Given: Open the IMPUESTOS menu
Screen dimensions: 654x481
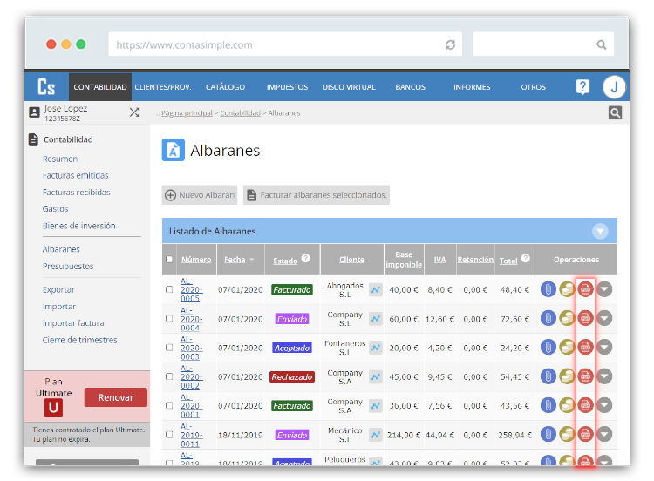Looking at the screenshot, I should point(287,86).
